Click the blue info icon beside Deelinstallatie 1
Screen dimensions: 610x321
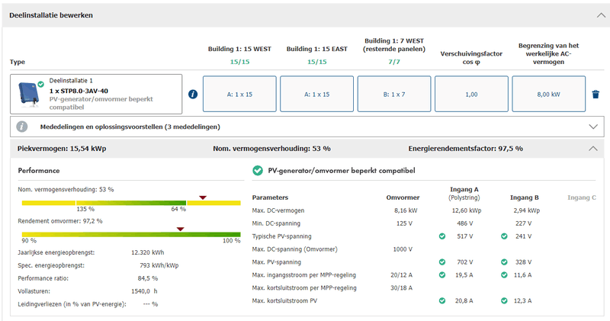[193, 95]
